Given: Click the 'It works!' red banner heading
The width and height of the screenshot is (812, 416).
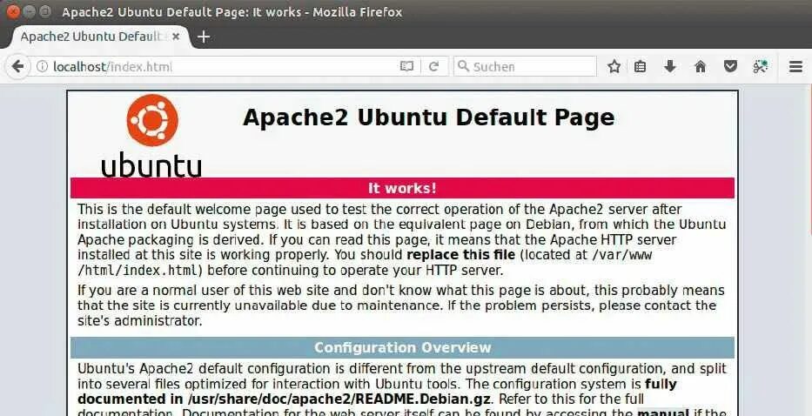Looking at the screenshot, I should click(402, 188).
